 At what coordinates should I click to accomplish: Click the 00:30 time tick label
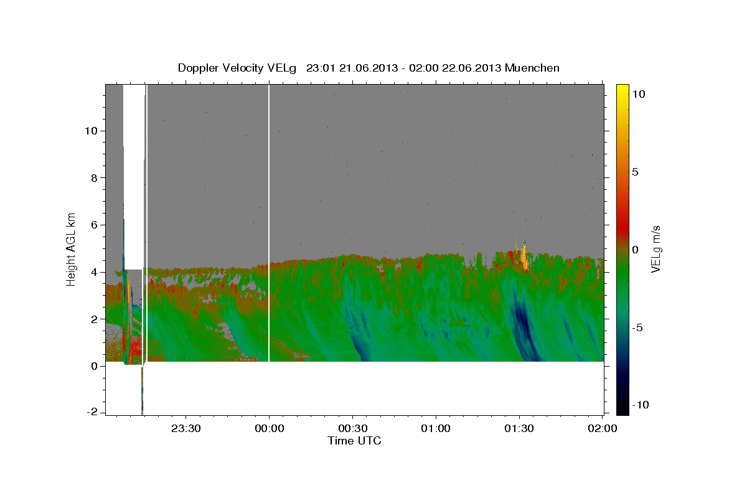(x=352, y=428)
